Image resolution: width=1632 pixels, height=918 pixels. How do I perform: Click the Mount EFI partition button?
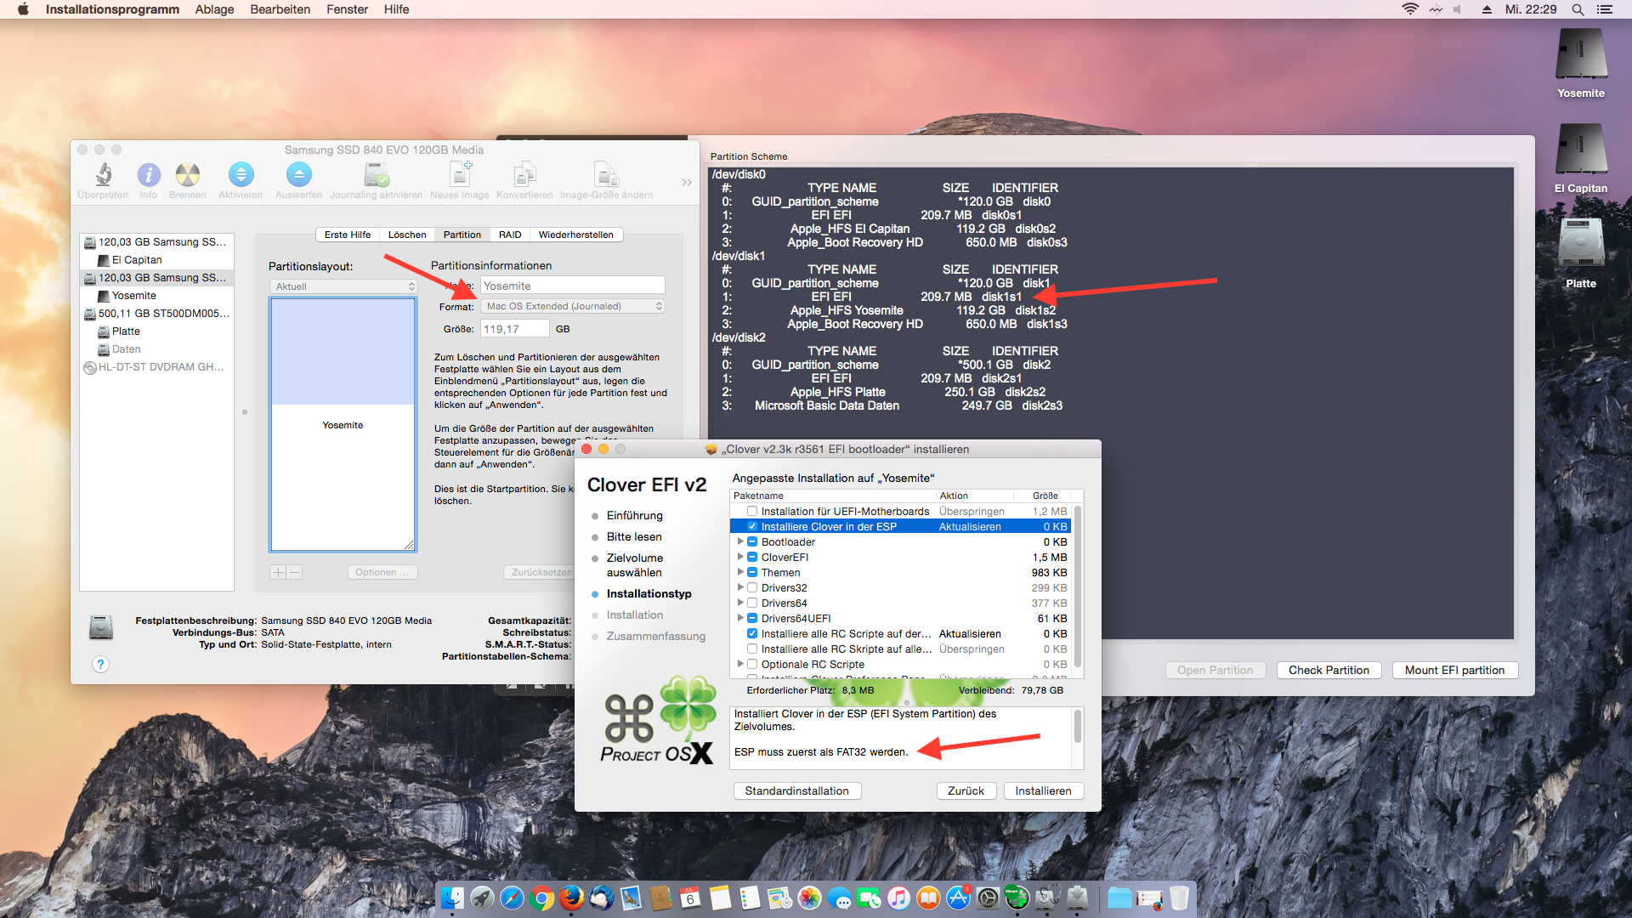click(x=1454, y=671)
